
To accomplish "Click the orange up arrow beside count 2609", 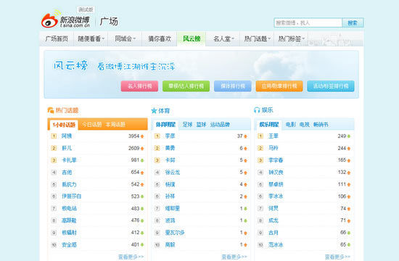I will point(142,149).
